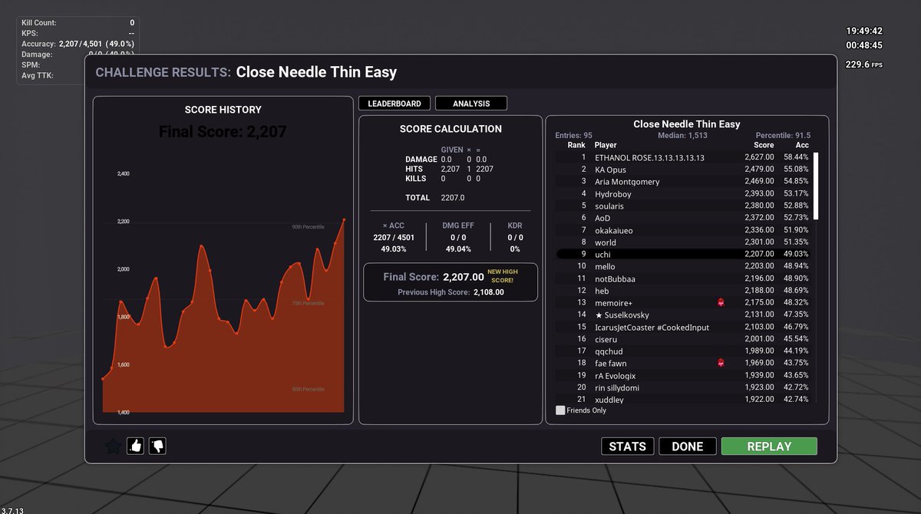Click the Percentile: 91.5 label
The height and width of the screenshot is (514, 921).
[783, 135]
